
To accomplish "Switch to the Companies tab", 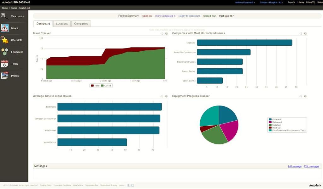I will 81,24.
